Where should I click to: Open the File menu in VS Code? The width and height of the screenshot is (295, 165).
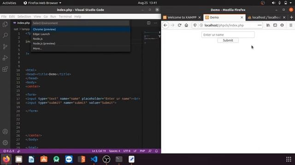[x=4, y=16]
